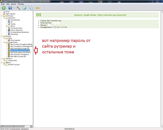Click the Модификация 17.10.2011 line
Viewport: 163px width, 130px height.
point(54,27)
